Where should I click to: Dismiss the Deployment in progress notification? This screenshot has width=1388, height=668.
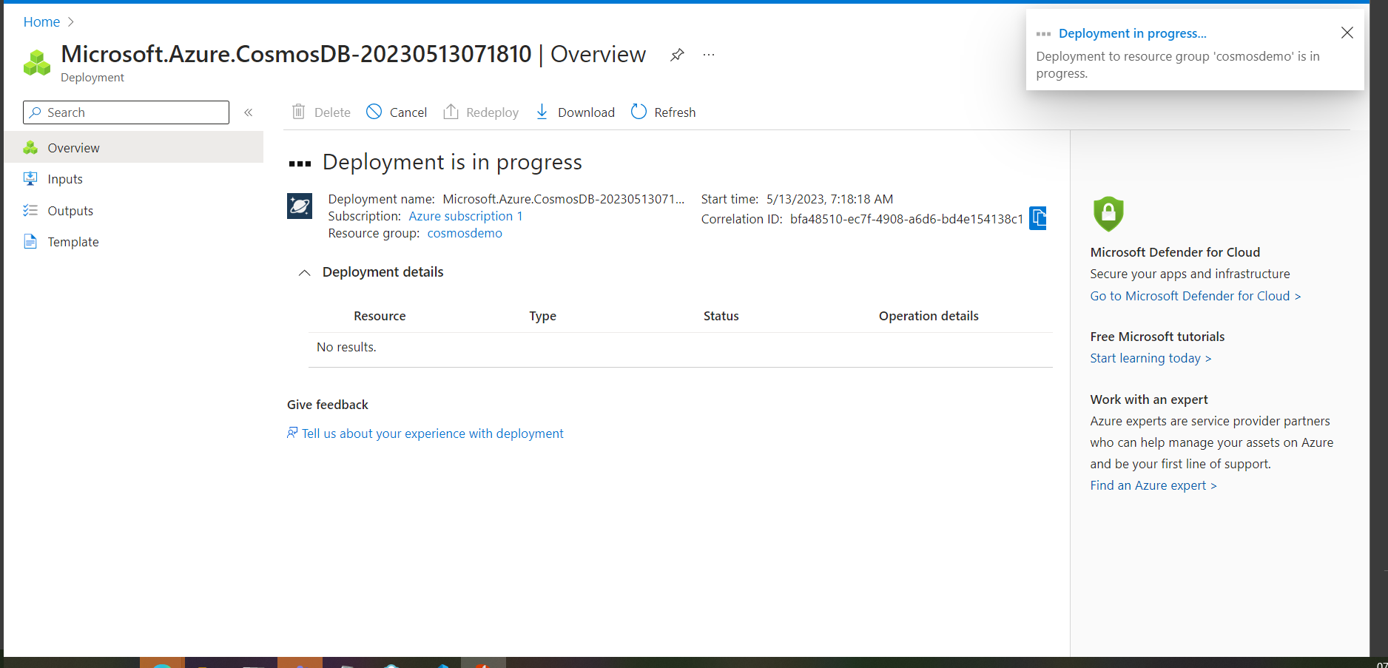pyautogui.click(x=1347, y=33)
